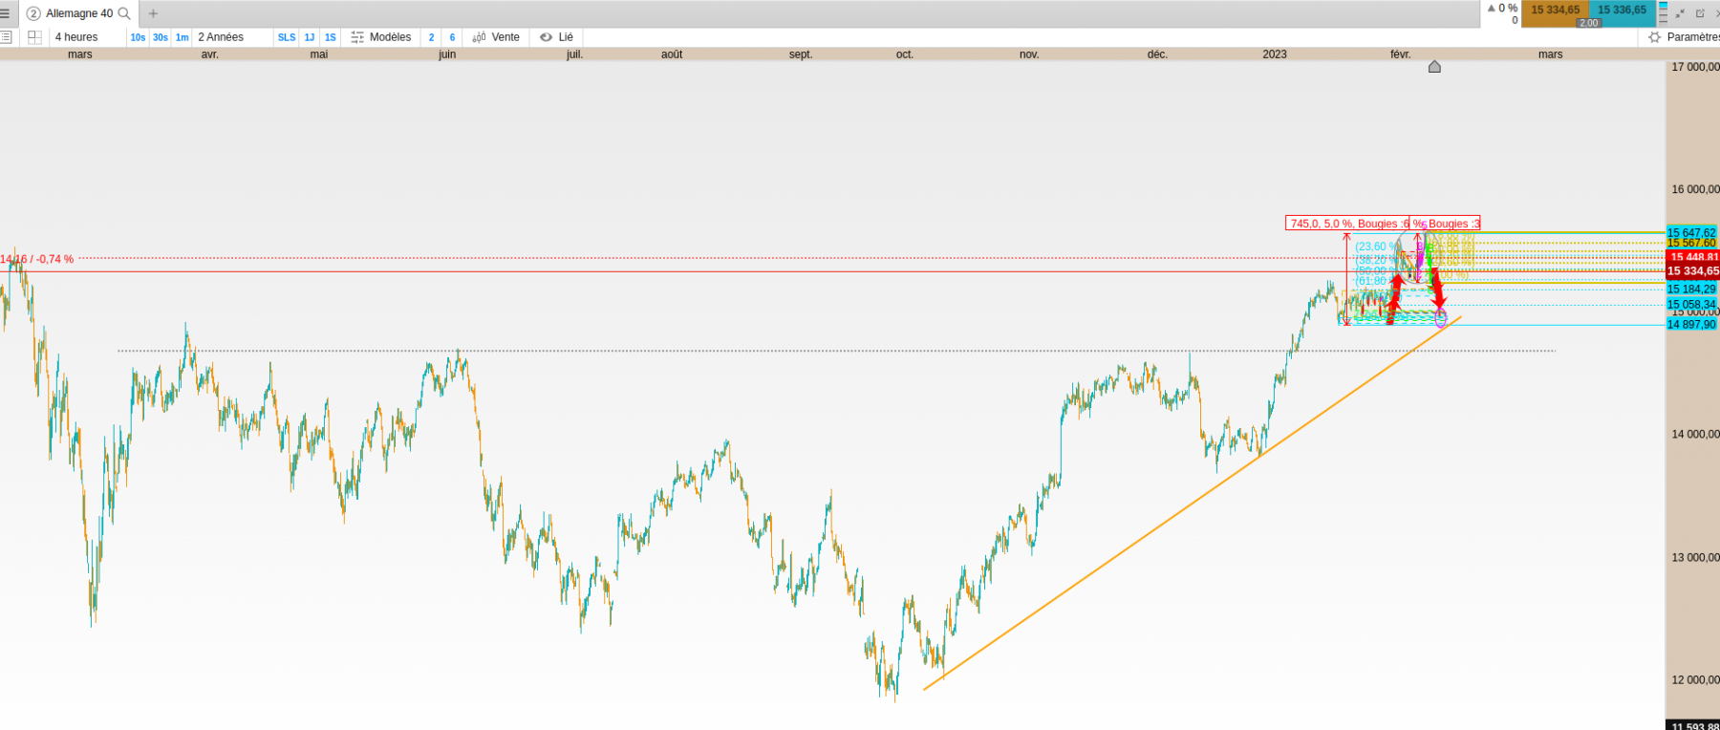The width and height of the screenshot is (1720, 730).
Task: Click the 14 000,00 price axis label
Action: [1695, 434]
